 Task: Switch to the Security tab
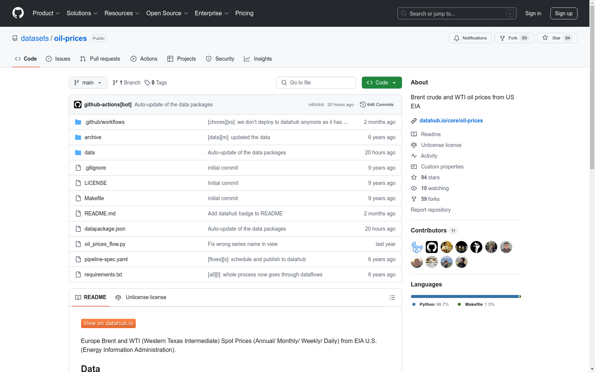pyautogui.click(x=220, y=59)
